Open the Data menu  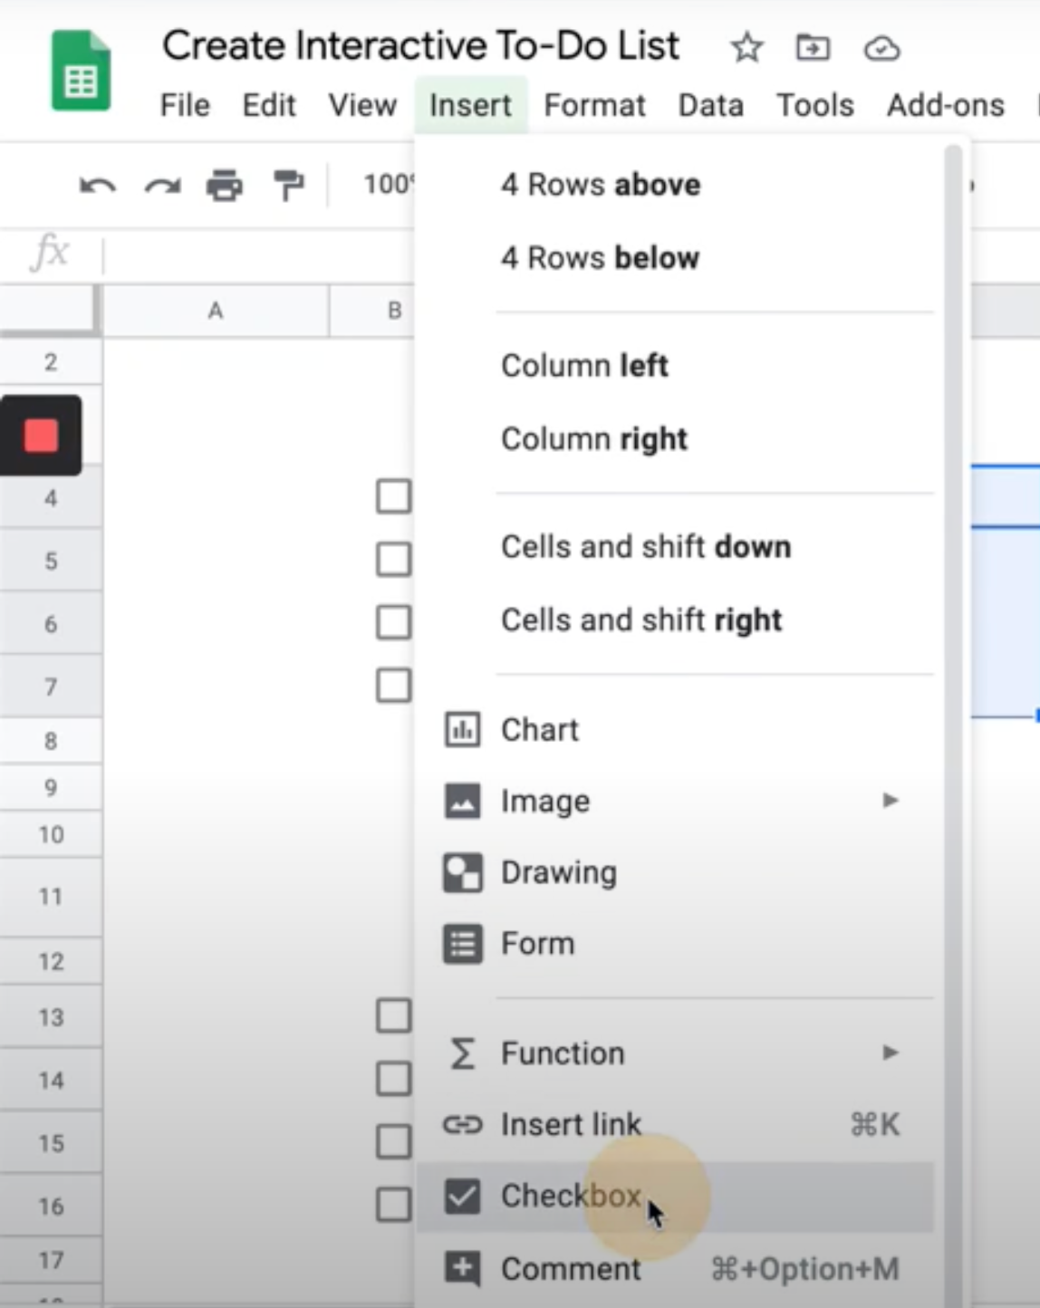click(711, 106)
